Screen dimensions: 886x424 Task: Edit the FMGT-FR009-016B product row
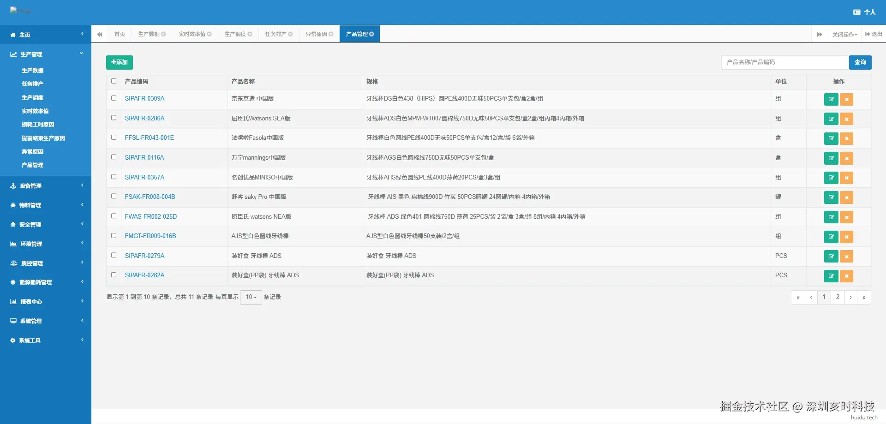[x=831, y=237]
